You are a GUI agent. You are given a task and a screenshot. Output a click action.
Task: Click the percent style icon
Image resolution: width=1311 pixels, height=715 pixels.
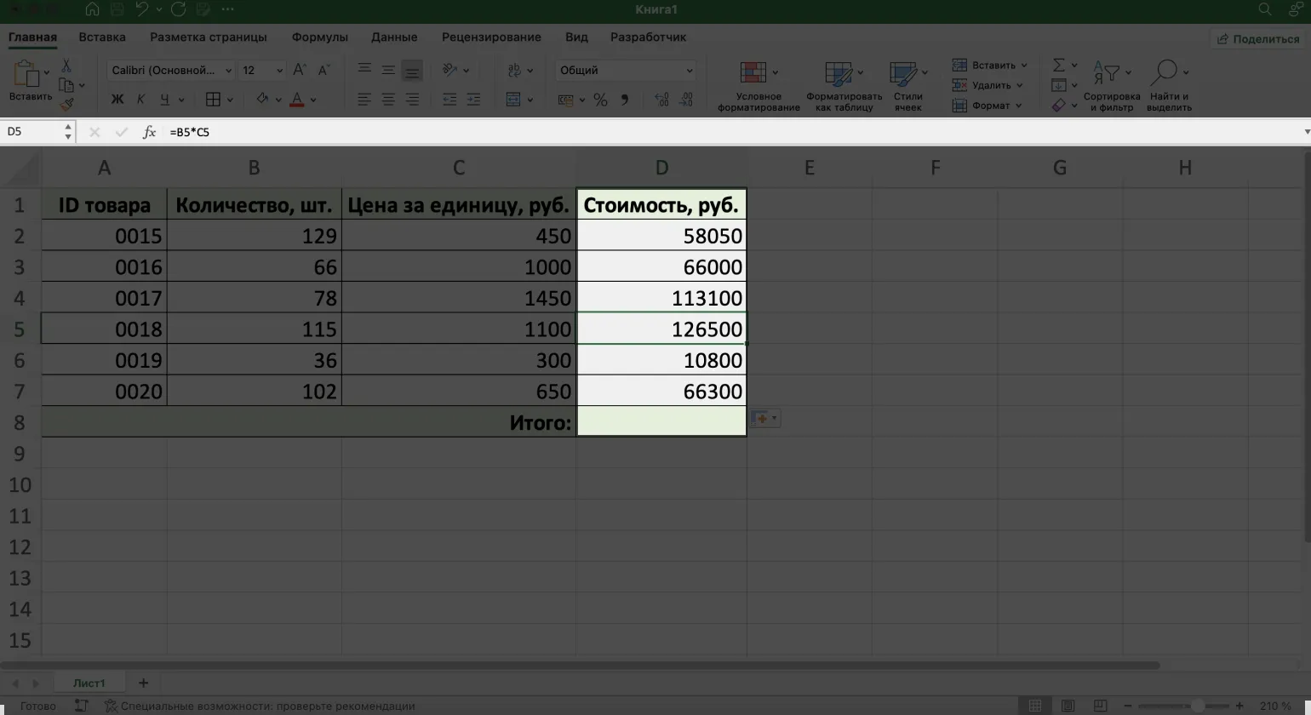pyautogui.click(x=600, y=100)
